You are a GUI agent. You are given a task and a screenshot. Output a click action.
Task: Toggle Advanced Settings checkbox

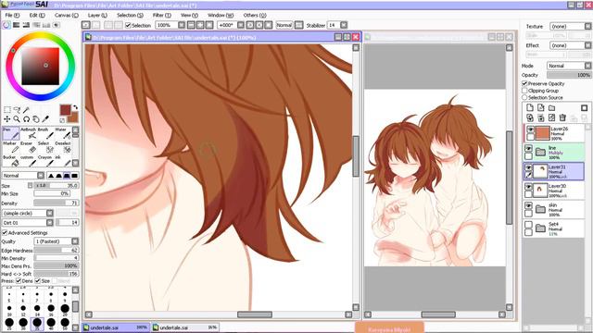pyautogui.click(x=5, y=232)
